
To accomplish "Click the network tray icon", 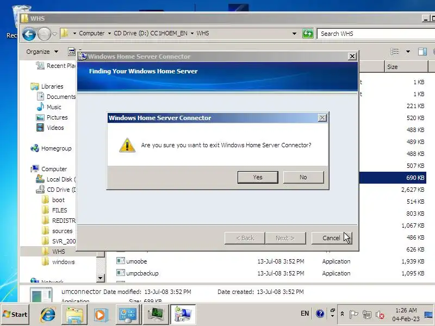I will tap(366, 315).
